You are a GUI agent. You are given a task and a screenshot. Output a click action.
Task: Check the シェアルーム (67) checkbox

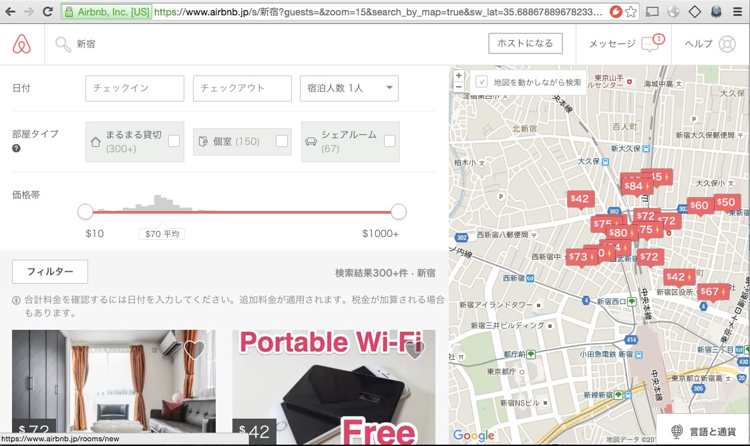pyautogui.click(x=390, y=141)
